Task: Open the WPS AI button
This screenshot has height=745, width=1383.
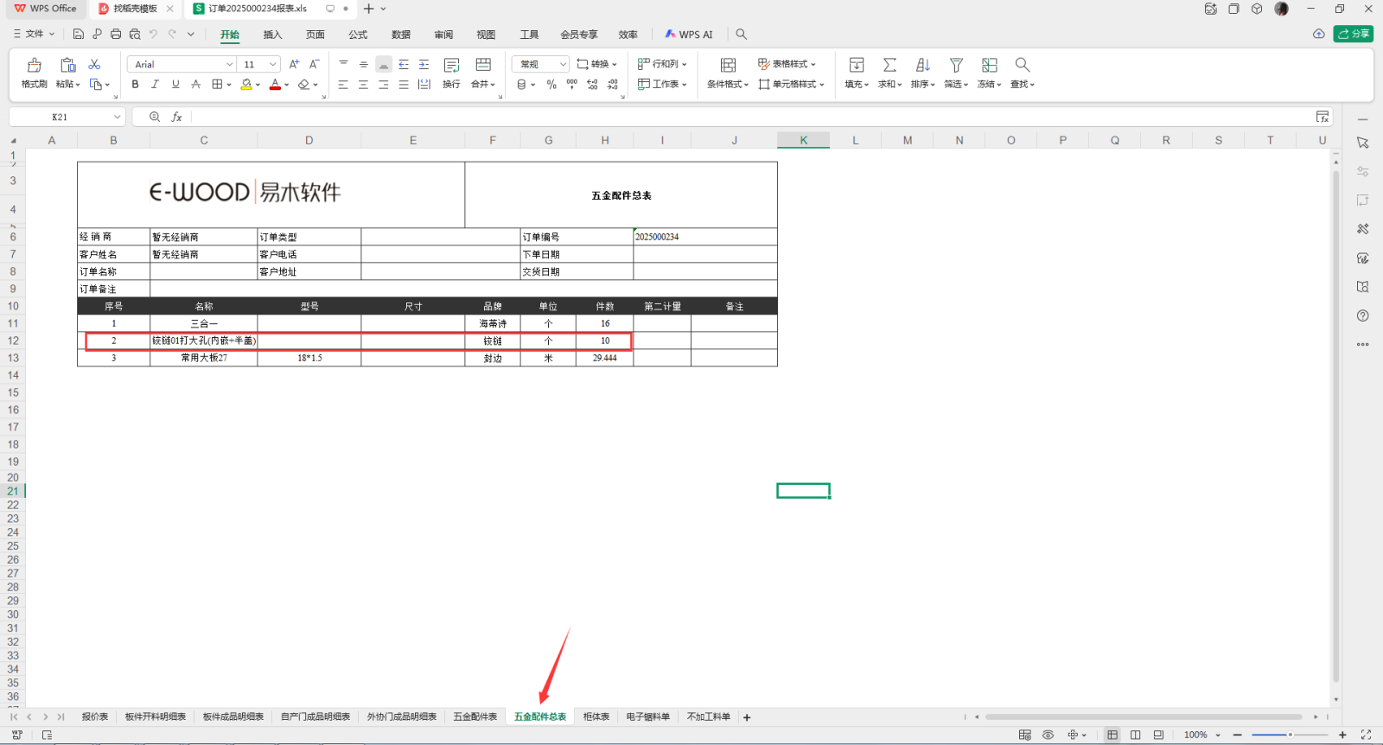Action: (689, 35)
